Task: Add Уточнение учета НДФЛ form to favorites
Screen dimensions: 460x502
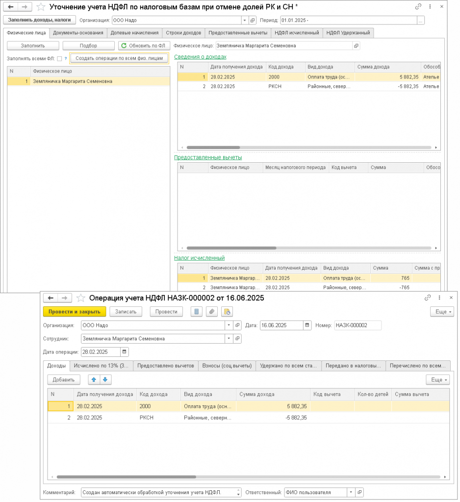Action: tap(41, 7)
